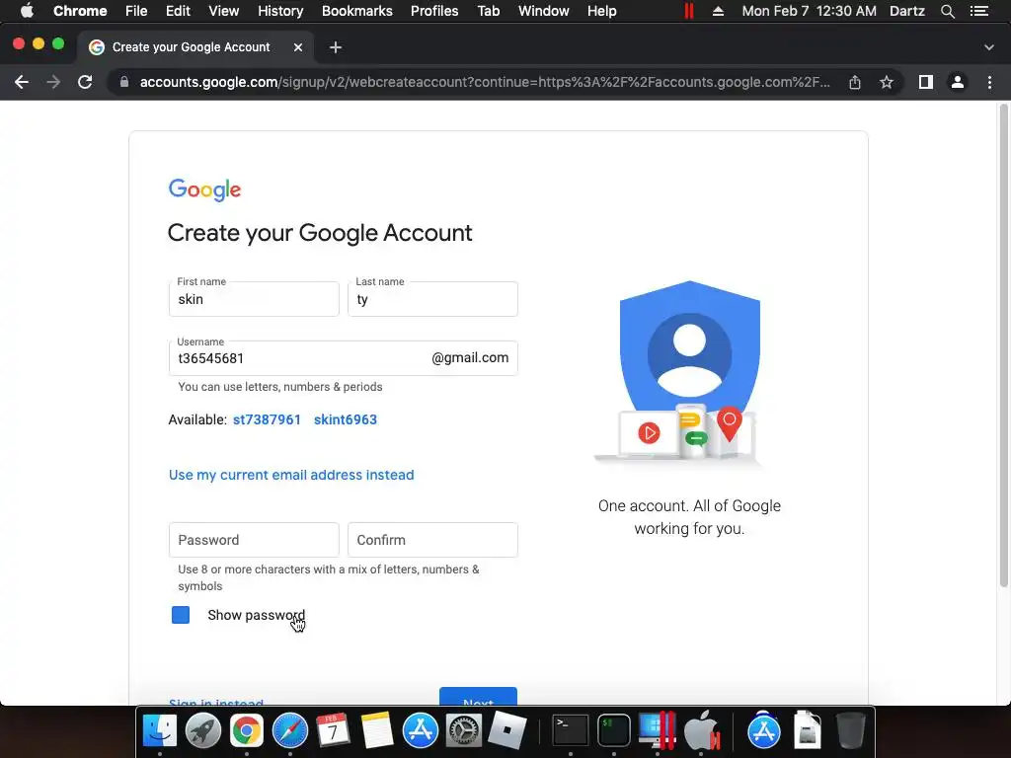Viewport: 1011px width, 758px height.
Task: Go back to the previous page
Action: [22, 82]
